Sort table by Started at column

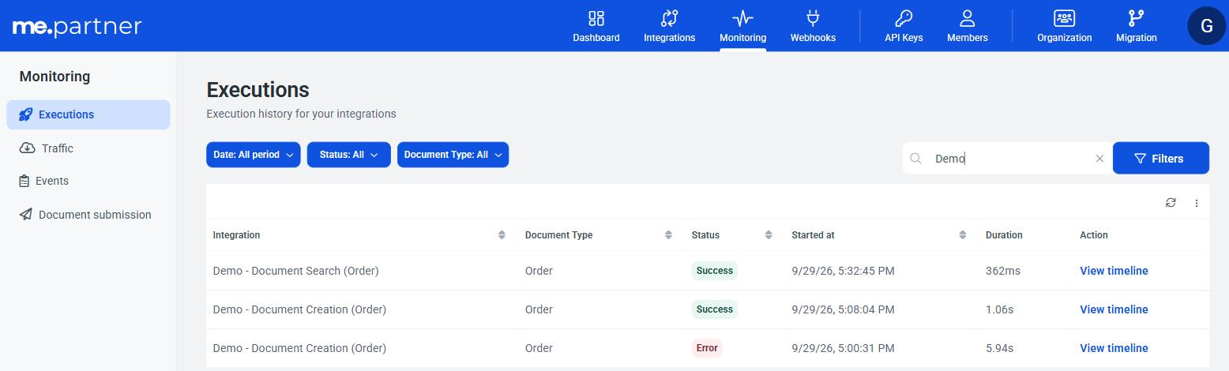[x=962, y=235]
